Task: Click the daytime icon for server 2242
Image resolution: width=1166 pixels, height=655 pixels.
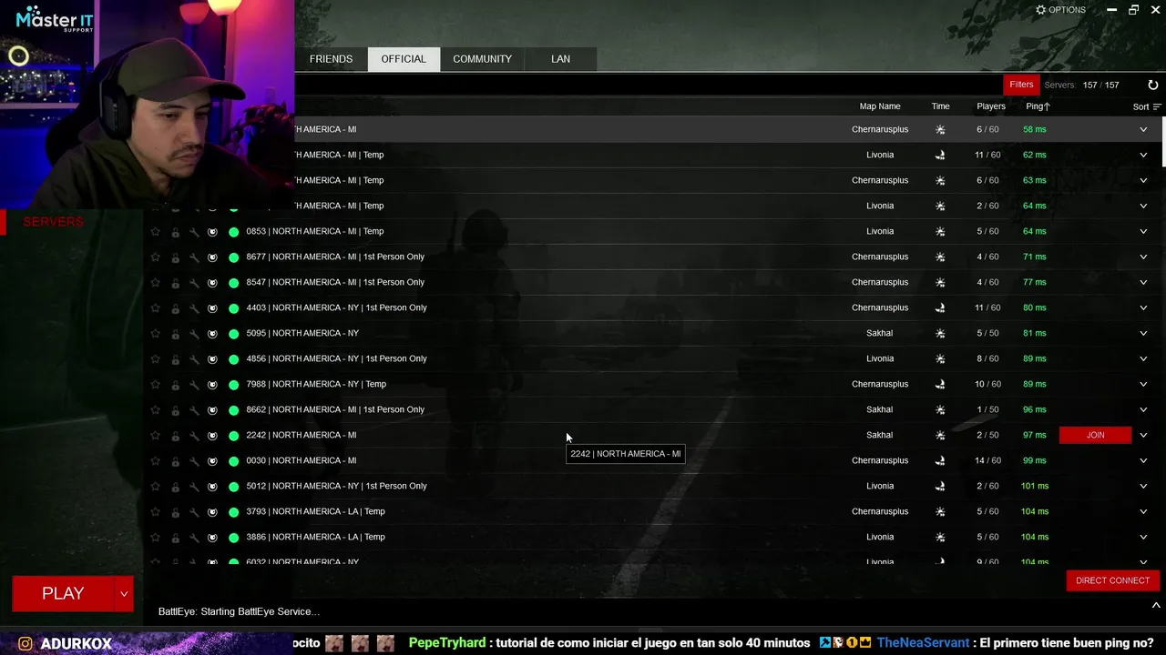Action: (940, 436)
